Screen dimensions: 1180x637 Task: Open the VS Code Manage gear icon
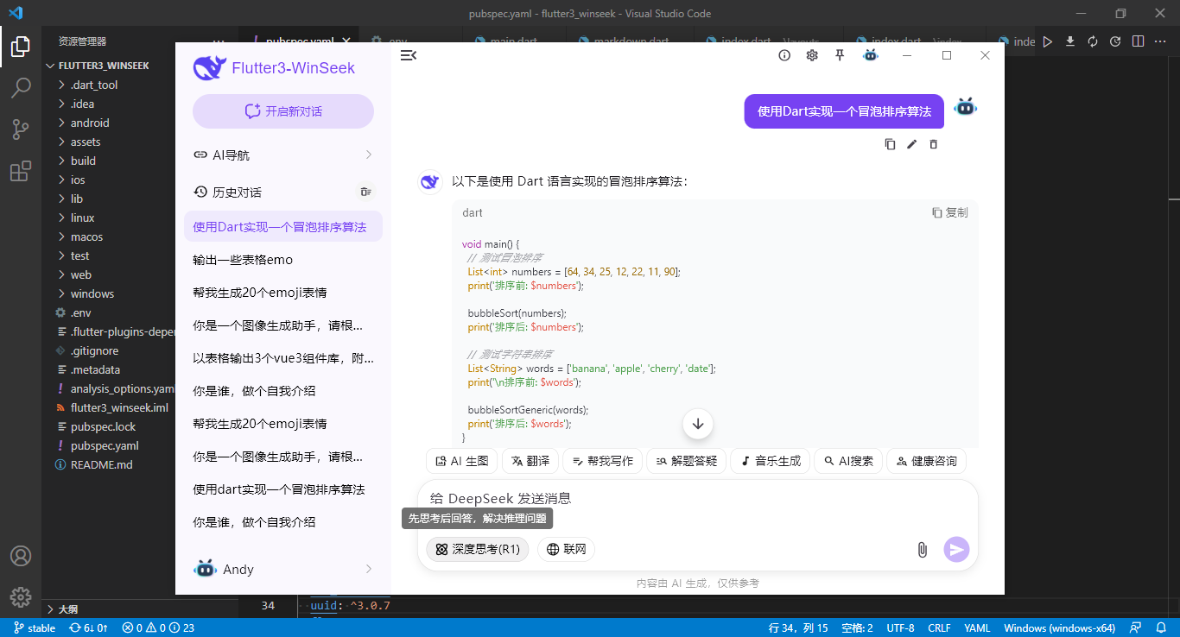[21, 596]
